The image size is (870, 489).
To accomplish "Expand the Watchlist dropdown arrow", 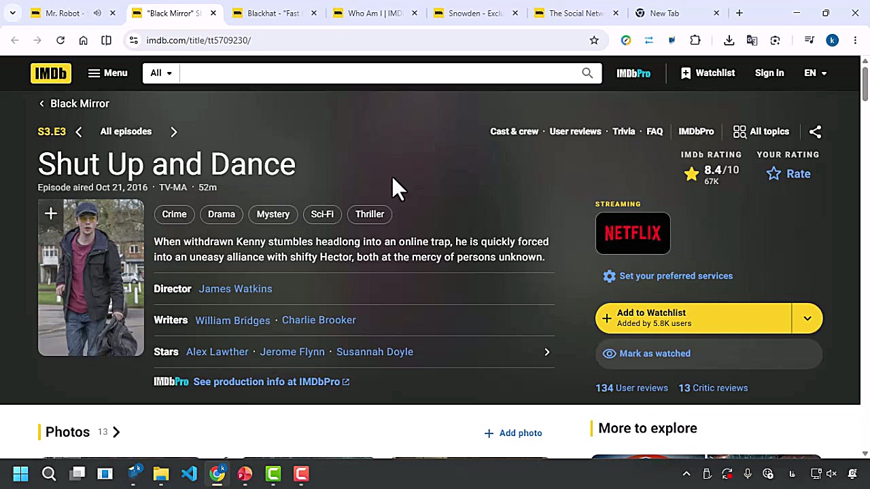I will tap(807, 318).
